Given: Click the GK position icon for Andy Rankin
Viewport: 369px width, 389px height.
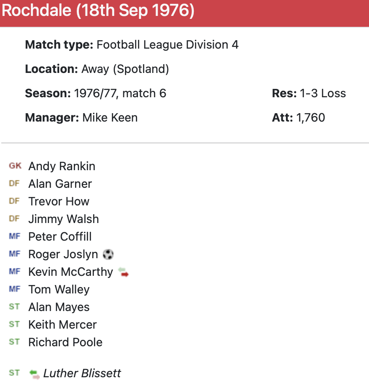Looking at the screenshot, I should pos(15,166).
